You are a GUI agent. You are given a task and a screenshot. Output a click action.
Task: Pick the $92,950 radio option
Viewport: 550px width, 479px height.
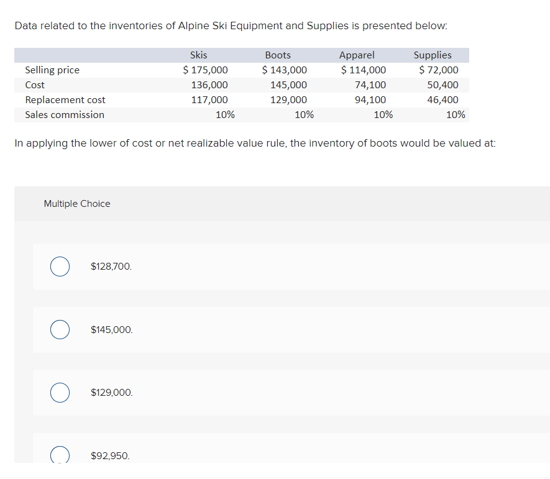point(60,455)
